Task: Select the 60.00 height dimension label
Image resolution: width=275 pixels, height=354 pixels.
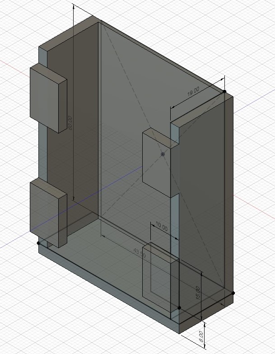Action: coord(70,123)
